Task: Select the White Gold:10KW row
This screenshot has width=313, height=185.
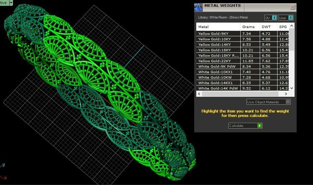Action: [x=243, y=77]
